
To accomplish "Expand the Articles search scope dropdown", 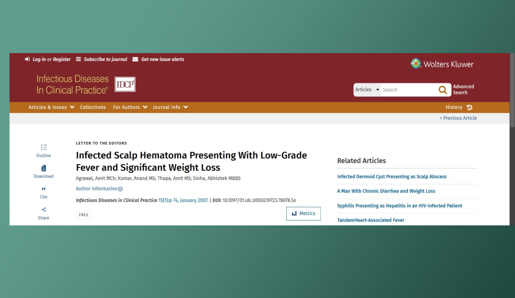I will 367,90.
